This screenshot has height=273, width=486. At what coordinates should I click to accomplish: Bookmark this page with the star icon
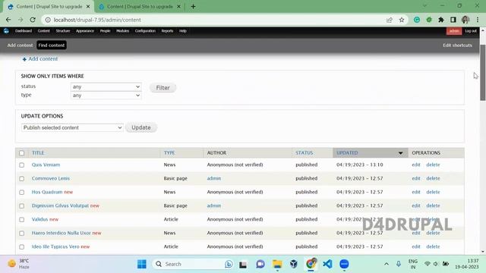coord(402,20)
